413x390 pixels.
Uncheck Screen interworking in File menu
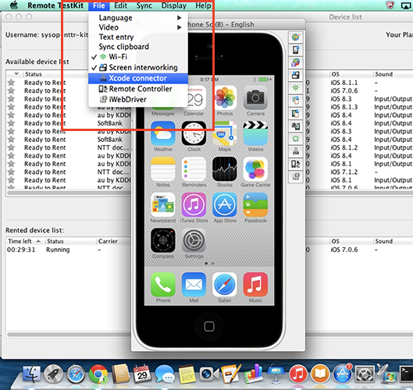coord(138,68)
